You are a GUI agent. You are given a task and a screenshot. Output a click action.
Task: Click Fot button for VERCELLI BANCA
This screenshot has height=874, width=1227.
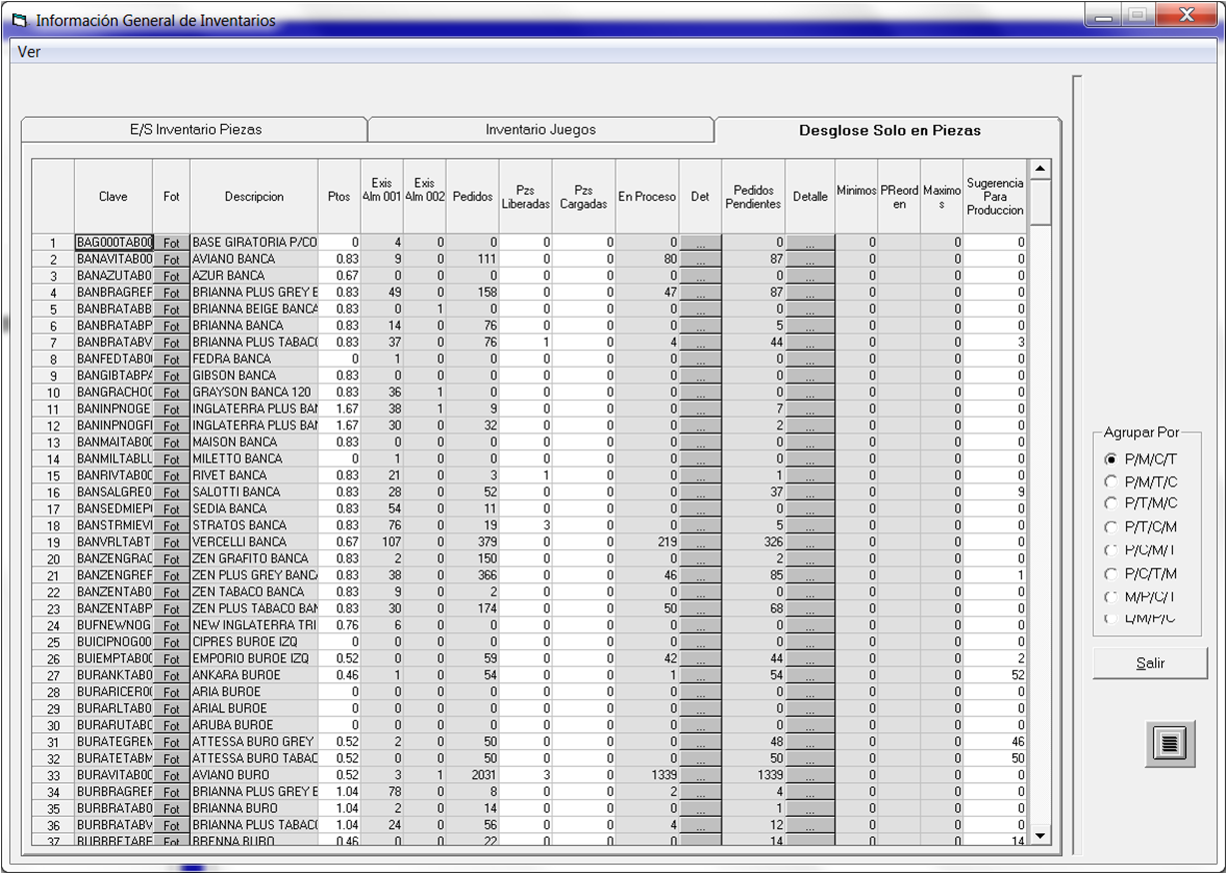click(x=171, y=541)
